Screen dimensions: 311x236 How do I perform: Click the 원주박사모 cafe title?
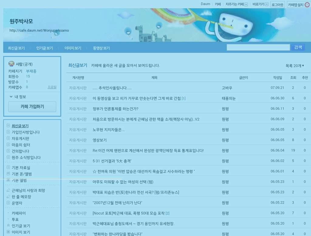tap(21, 21)
